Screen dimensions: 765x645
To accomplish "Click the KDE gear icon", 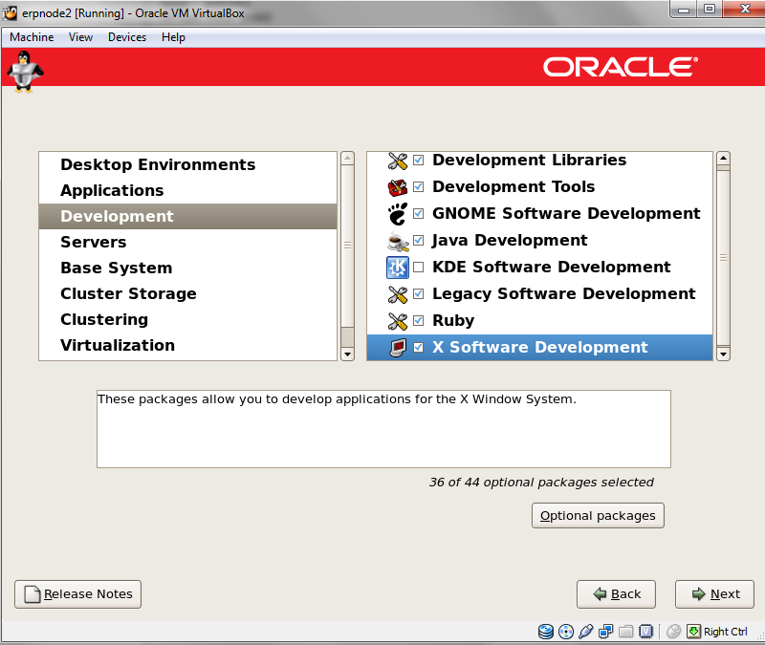I will (398, 268).
